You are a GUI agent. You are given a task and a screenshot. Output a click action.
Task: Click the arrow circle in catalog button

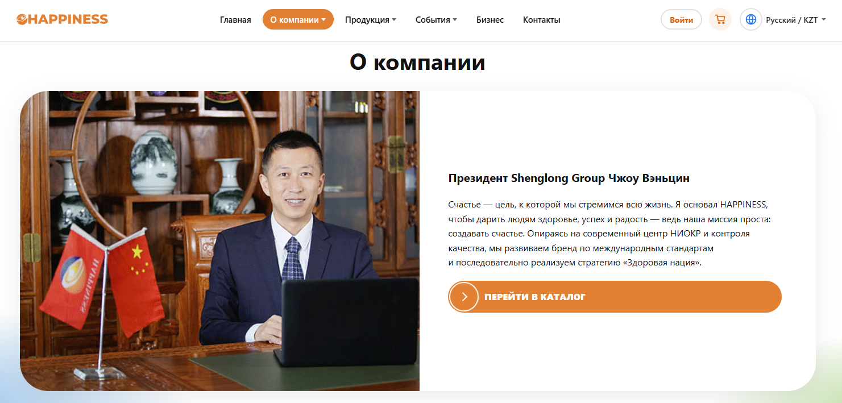point(464,297)
